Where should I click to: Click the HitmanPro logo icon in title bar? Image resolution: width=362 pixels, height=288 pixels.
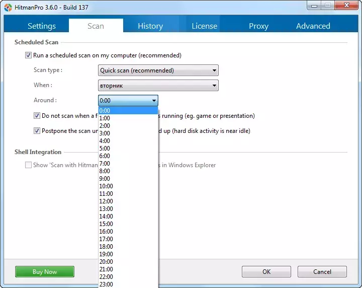8,8
